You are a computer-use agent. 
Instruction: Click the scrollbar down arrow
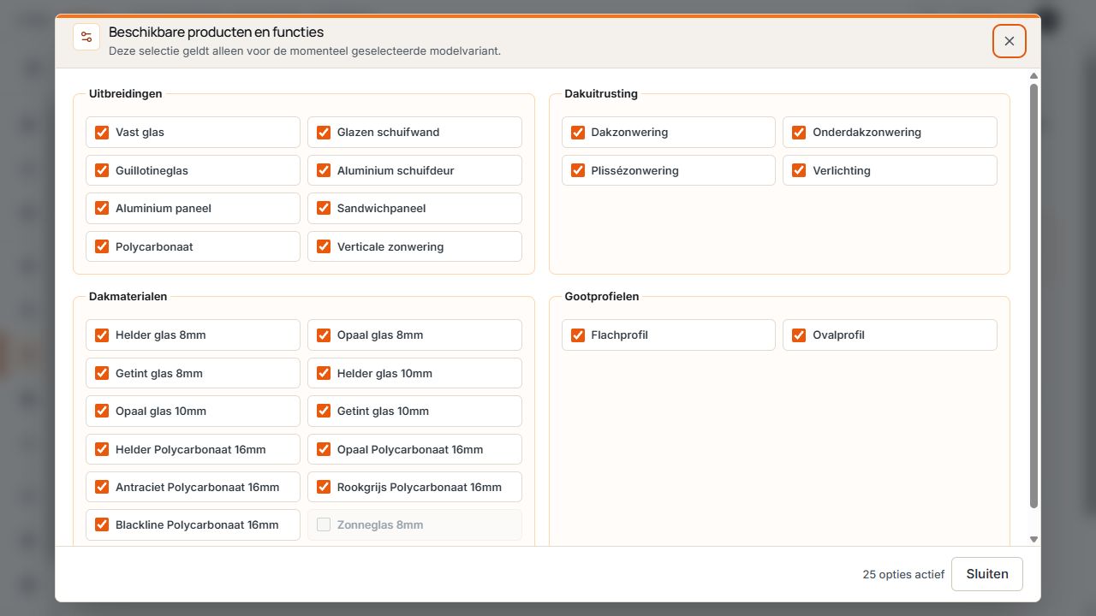1033,539
